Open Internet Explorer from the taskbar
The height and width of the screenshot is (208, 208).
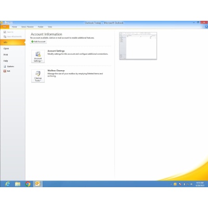pyautogui.click(x=7, y=184)
